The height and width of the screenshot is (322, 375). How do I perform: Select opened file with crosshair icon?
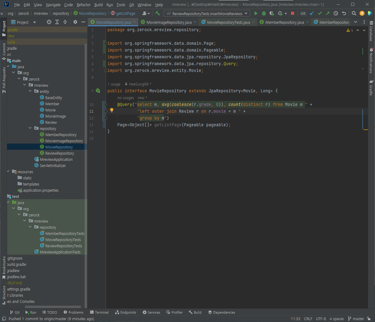tap(49, 22)
